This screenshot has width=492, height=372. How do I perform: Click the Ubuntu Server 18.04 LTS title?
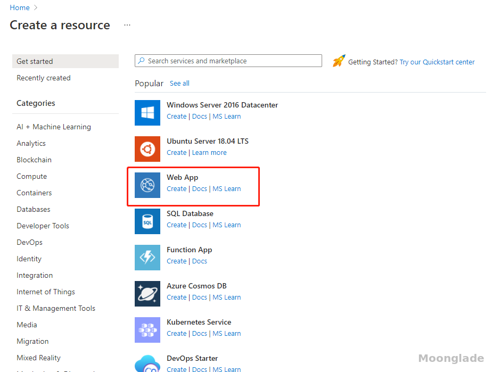208,141
